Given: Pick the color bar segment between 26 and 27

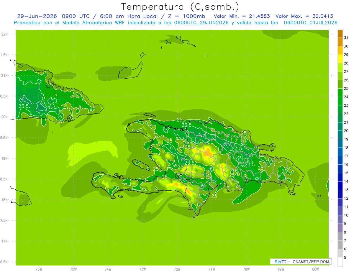Looking at the screenshot, I should [x=340, y=76].
